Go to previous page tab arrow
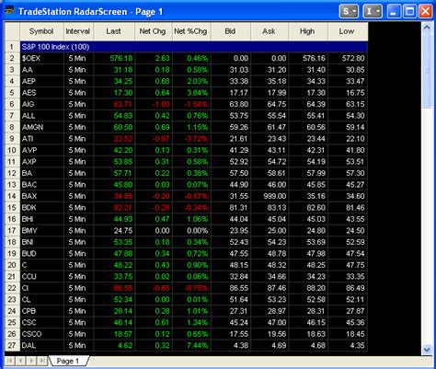Screen dimensions: 436x369 tap(20, 361)
